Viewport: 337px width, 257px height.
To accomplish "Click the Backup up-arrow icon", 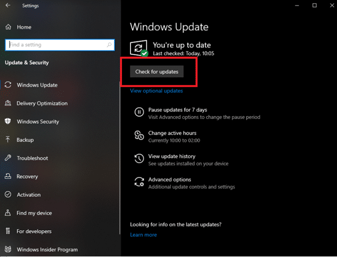I will coord(8,140).
